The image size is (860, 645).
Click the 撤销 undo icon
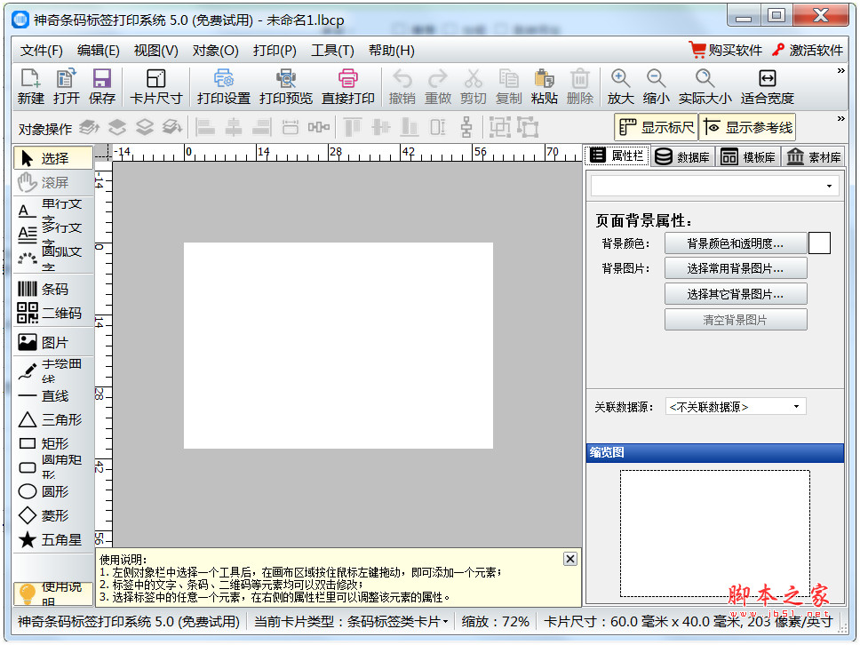pos(402,86)
